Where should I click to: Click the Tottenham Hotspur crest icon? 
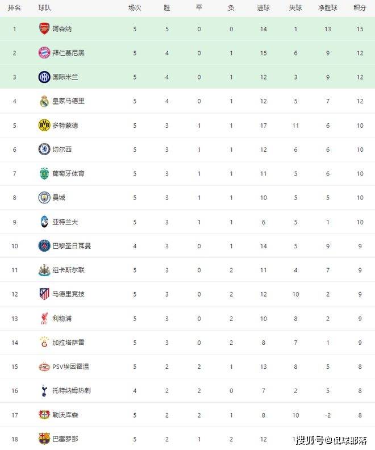[44, 391]
